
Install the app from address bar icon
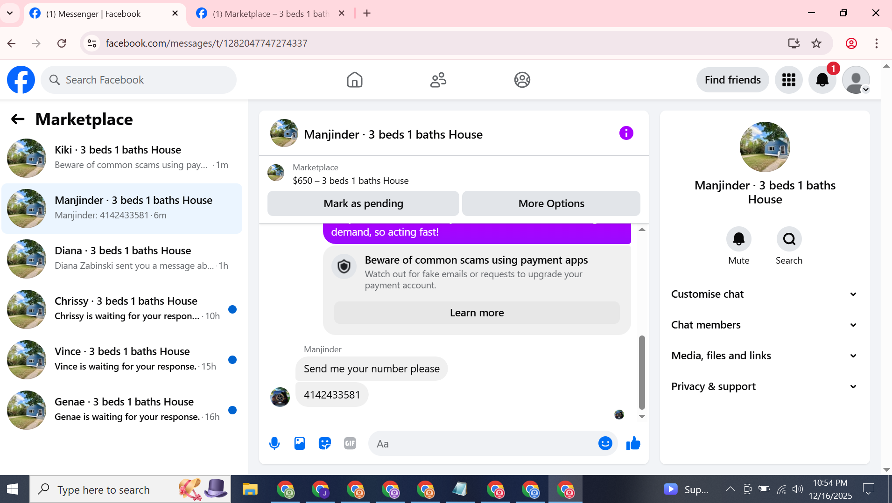click(794, 43)
